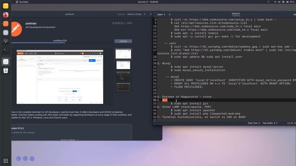Image resolution: width=296 pixels, height=166 pixels.
Task: Open the battery indicator in the top bar
Action: click(x=290, y=2)
